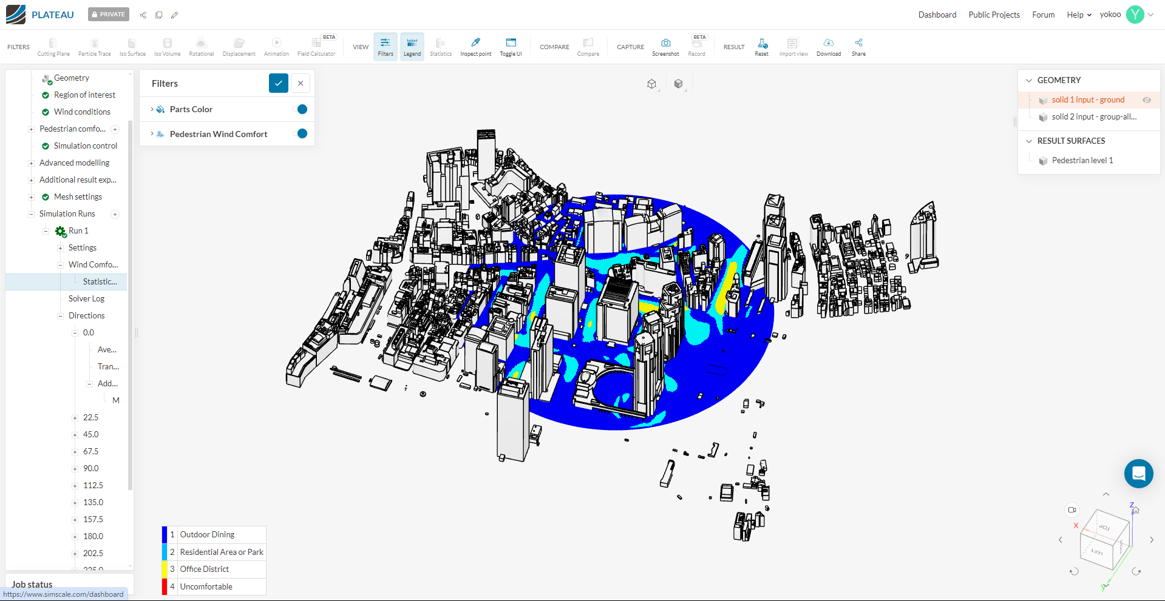Open the Forum page
The width and height of the screenshot is (1165, 601).
(x=1043, y=15)
